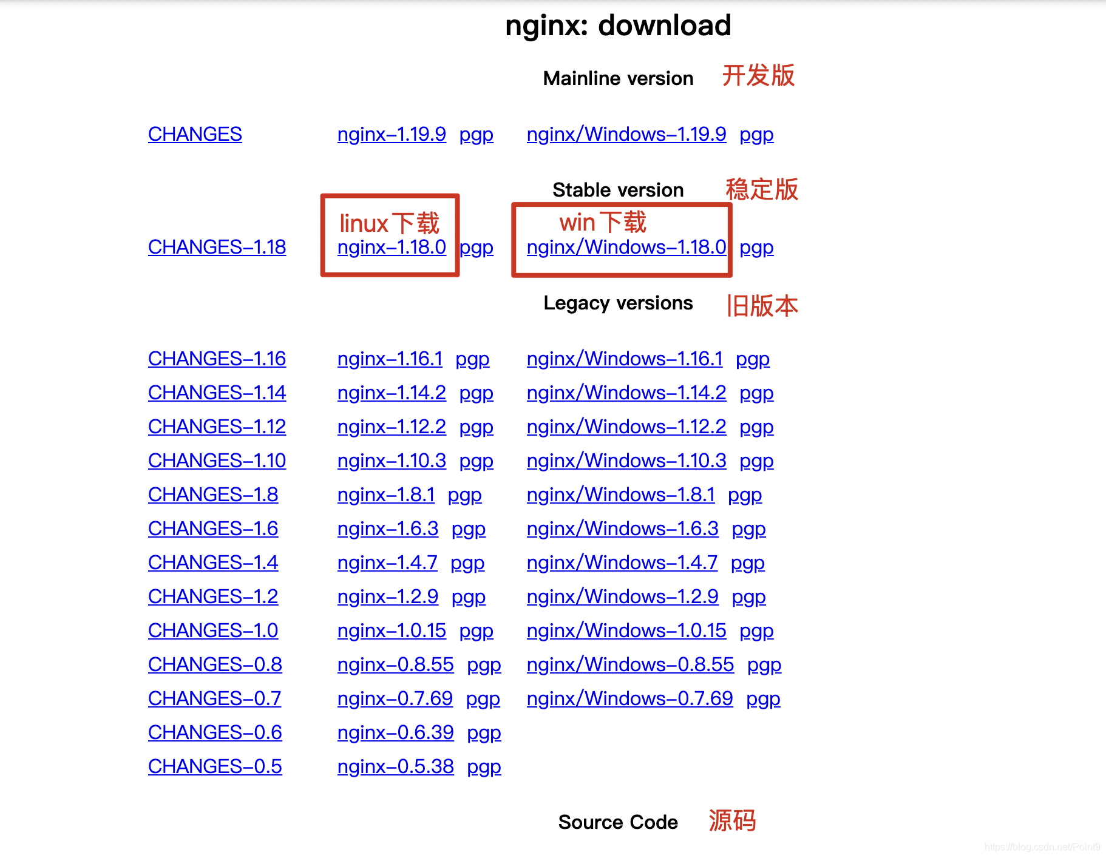This screenshot has height=858, width=1106.
Task: Open pgp signature for nginx/Windows-1.18.0
Action: tap(756, 247)
